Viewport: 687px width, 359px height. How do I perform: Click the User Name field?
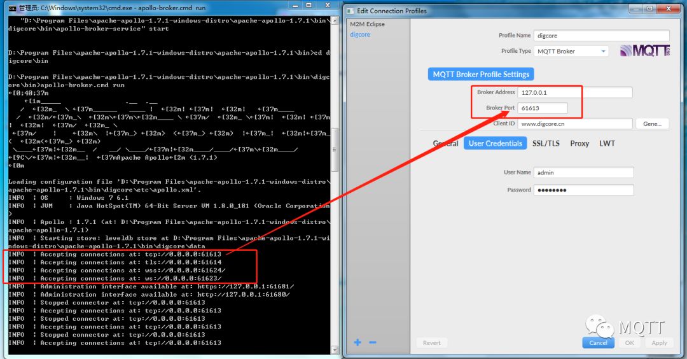[x=583, y=172]
